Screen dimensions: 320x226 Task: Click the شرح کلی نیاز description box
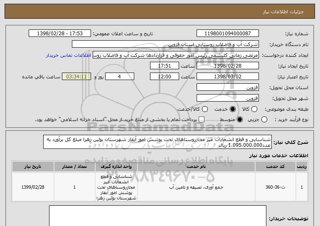(158, 142)
